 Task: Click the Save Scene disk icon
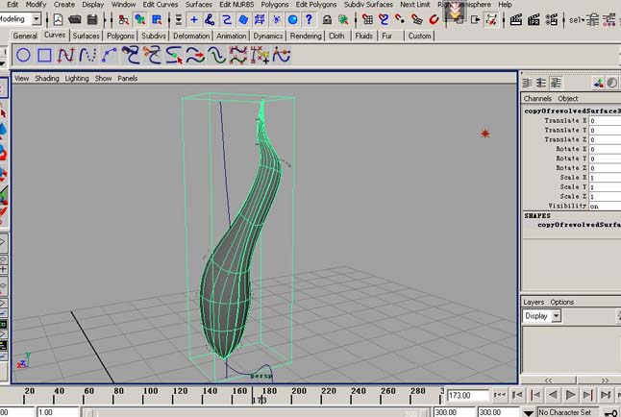[92, 19]
